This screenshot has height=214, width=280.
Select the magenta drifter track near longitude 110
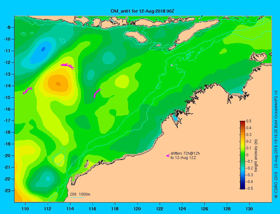pyautogui.click(x=27, y=90)
